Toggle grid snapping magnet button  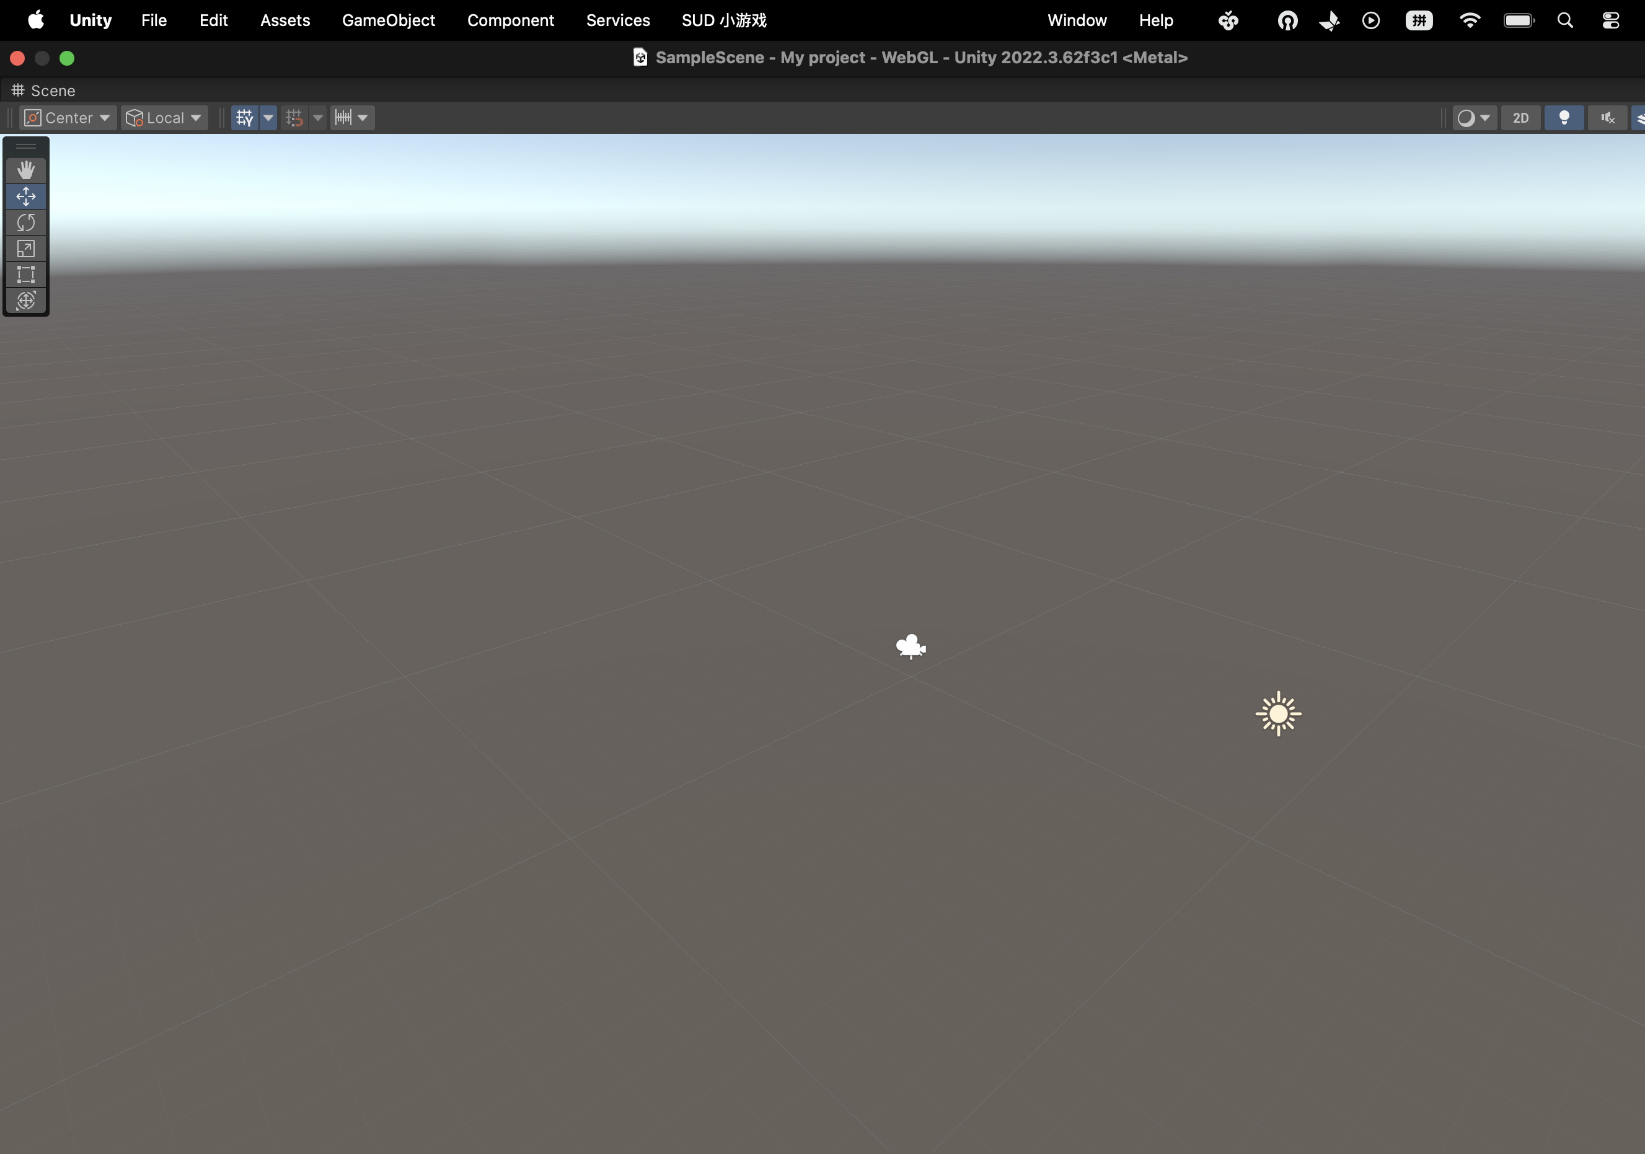(x=294, y=118)
